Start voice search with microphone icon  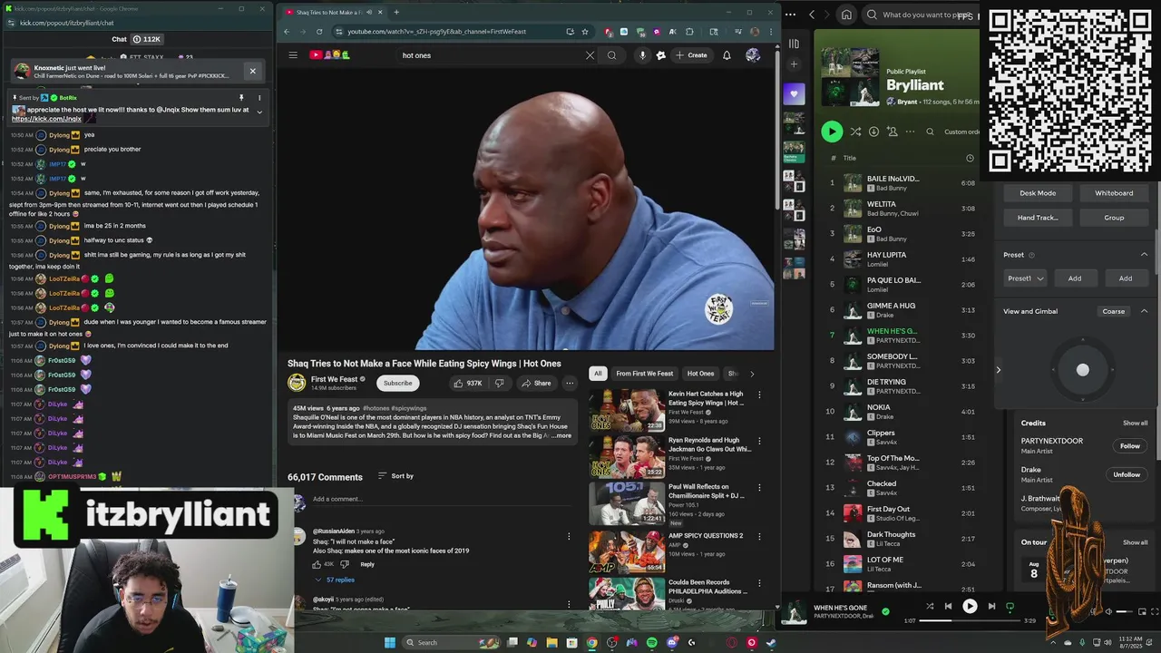click(642, 55)
